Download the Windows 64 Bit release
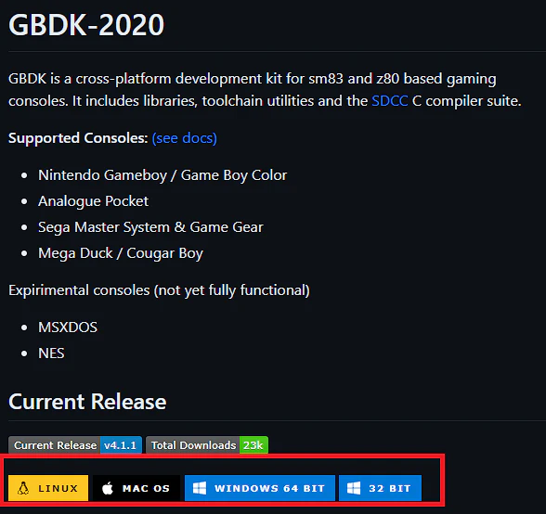 click(260, 488)
